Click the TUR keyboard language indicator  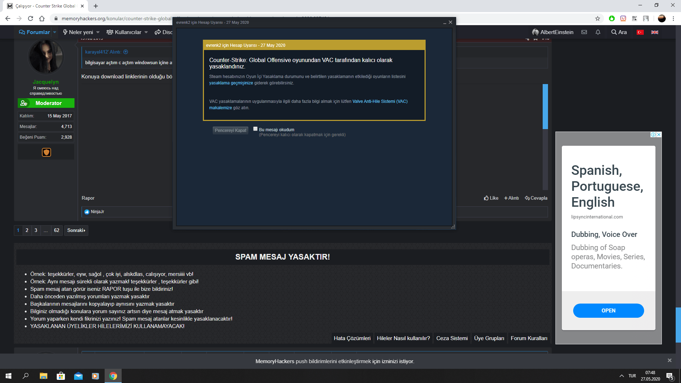[x=632, y=376]
